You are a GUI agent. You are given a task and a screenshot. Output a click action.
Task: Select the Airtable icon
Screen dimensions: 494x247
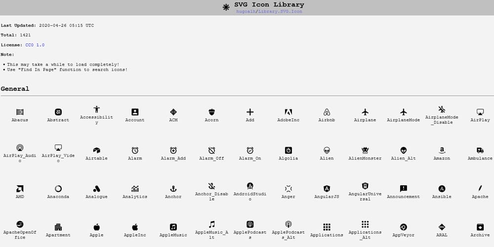[x=97, y=150]
